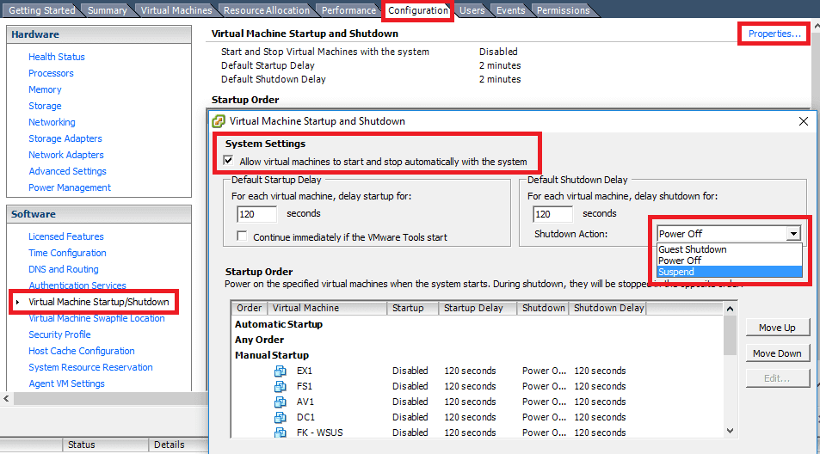Image resolution: width=820 pixels, height=454 pixels.
Task: Open Virtual Machine Swapfile Location link
Action: click(96, 318)
